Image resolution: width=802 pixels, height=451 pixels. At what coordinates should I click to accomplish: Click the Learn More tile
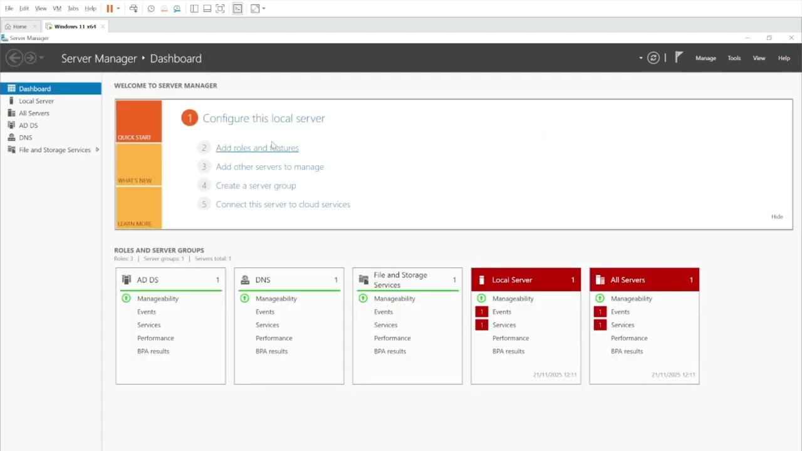(x=138, y=208)
